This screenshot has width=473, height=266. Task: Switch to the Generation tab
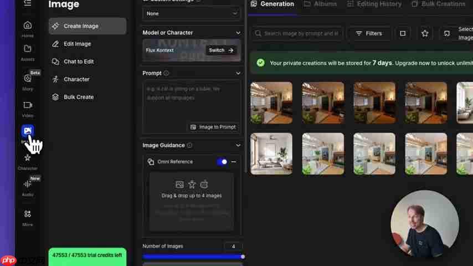[273, 4]
